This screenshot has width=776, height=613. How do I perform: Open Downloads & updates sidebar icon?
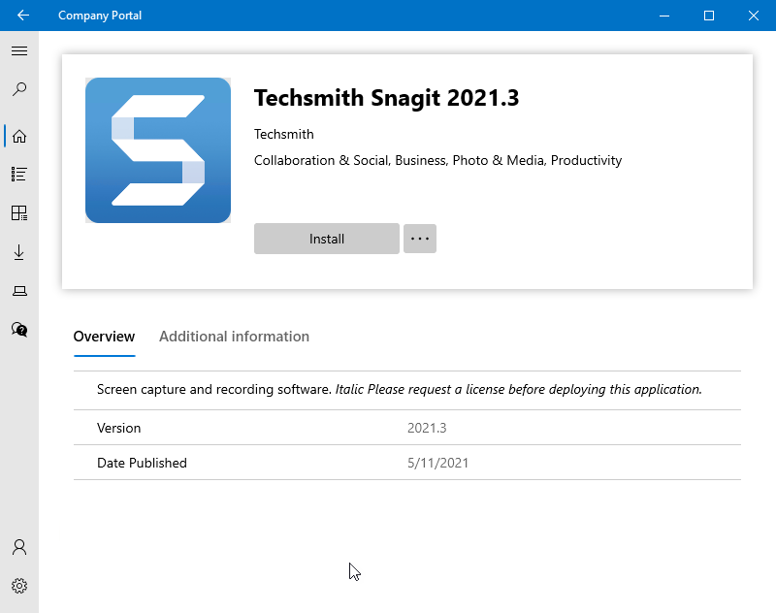19,252
